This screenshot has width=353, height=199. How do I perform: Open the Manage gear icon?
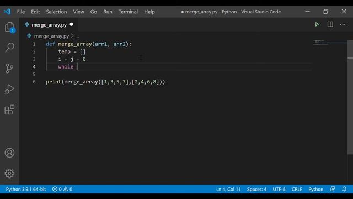9,173
